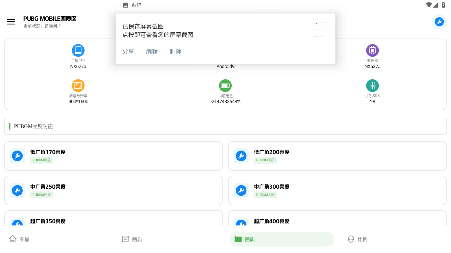Select the highlighted 画质 tab
This screenshot has width=451, height=253.
282,239
